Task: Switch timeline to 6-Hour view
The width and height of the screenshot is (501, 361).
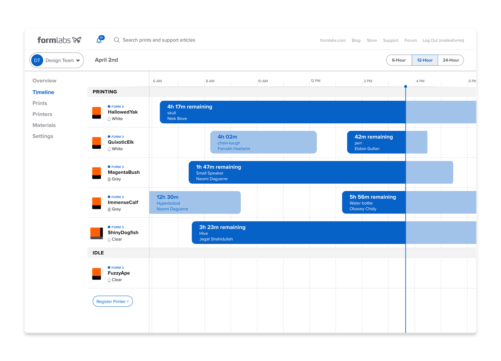Action: (x=399, y=60)
